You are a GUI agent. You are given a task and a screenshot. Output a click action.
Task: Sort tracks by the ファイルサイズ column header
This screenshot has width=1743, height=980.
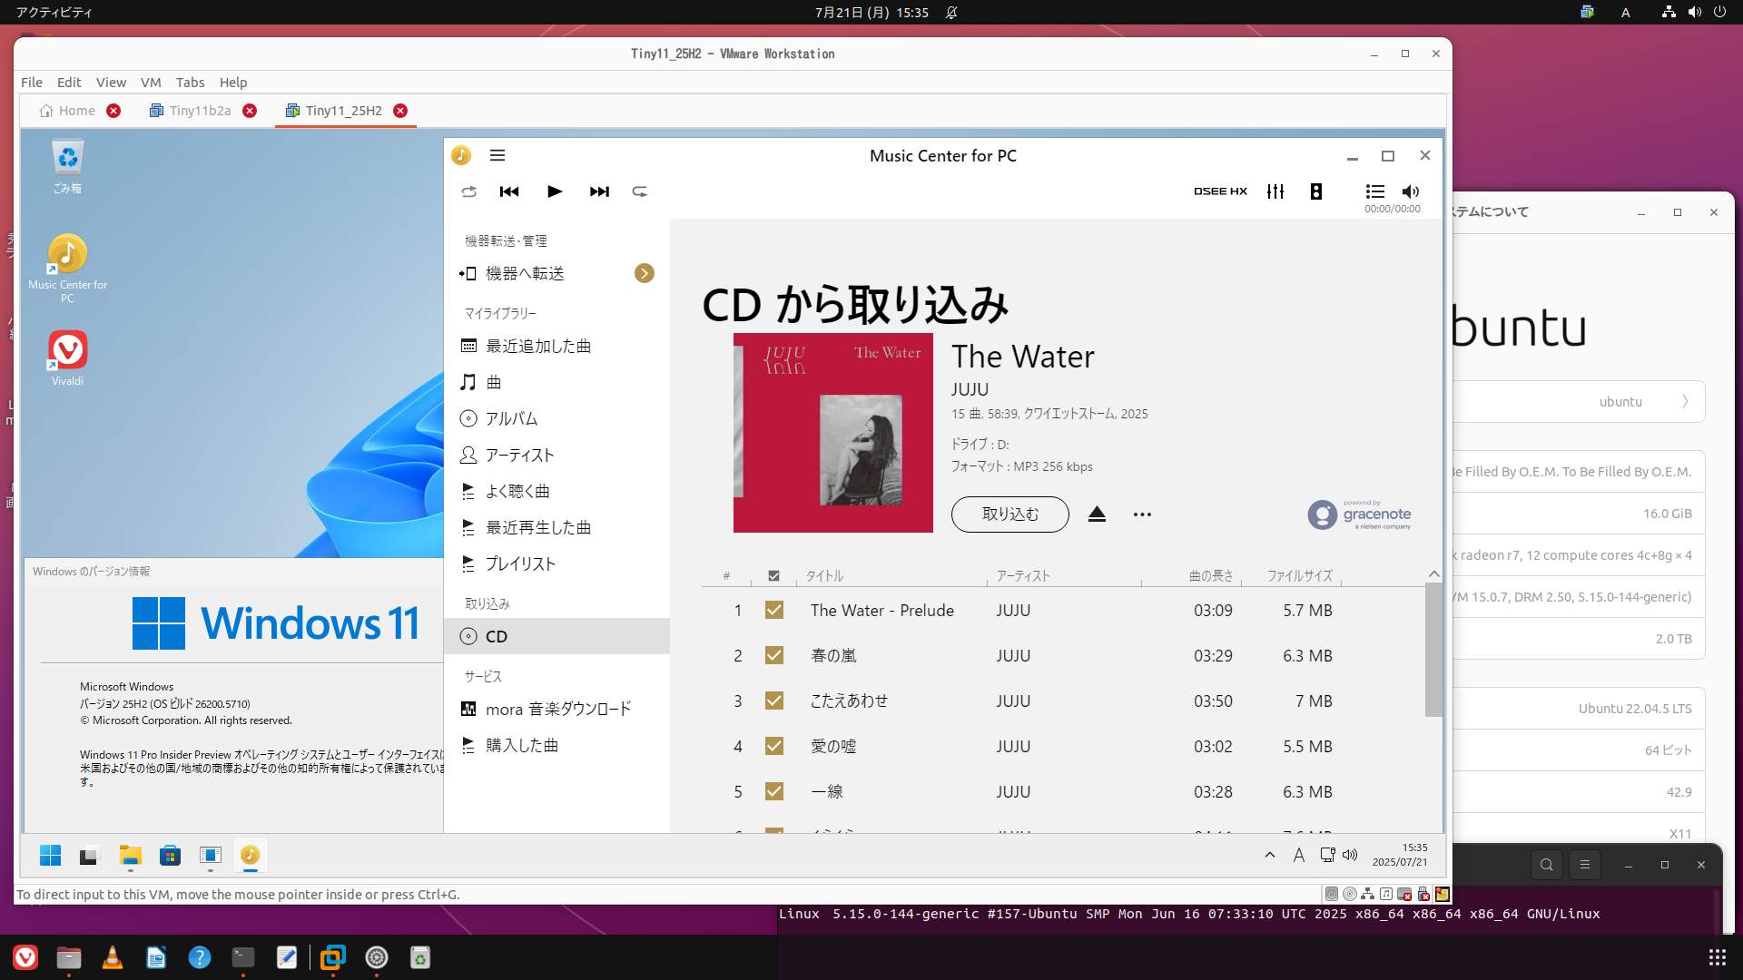tap(1300, 575)
